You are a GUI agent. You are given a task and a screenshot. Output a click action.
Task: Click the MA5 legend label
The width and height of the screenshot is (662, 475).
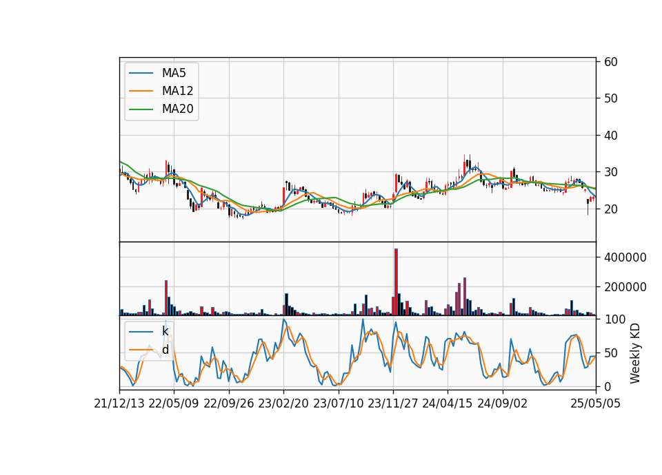(x=174, y=73)
